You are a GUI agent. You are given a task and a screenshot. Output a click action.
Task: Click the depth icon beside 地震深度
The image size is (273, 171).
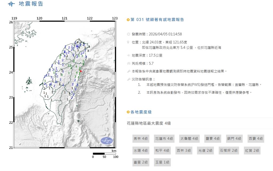(129, 56)
